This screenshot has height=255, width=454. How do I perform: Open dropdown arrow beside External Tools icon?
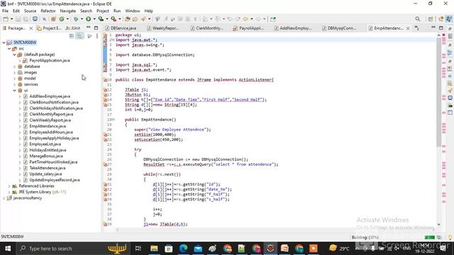pyautogui.click(x=120, y=19)
